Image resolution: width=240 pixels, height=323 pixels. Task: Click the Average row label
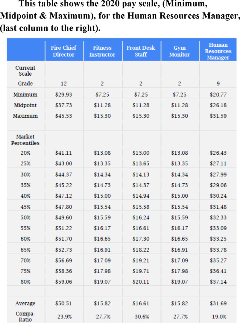tap(25, 304)
